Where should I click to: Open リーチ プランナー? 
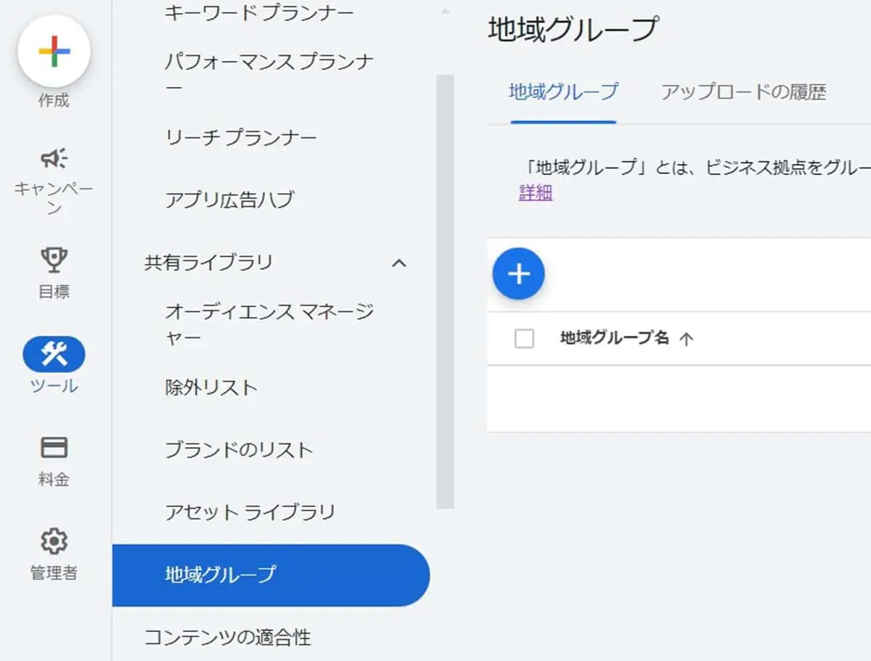pyautogui.click(x=240, y=136)
